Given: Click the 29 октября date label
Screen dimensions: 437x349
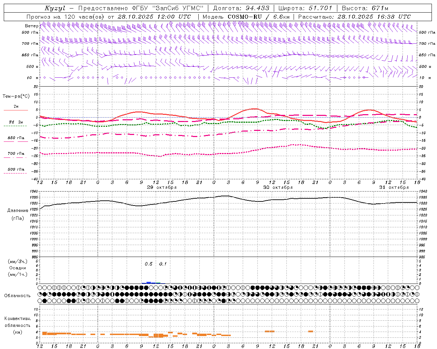Looking at the screenshot, I should 162,187.
